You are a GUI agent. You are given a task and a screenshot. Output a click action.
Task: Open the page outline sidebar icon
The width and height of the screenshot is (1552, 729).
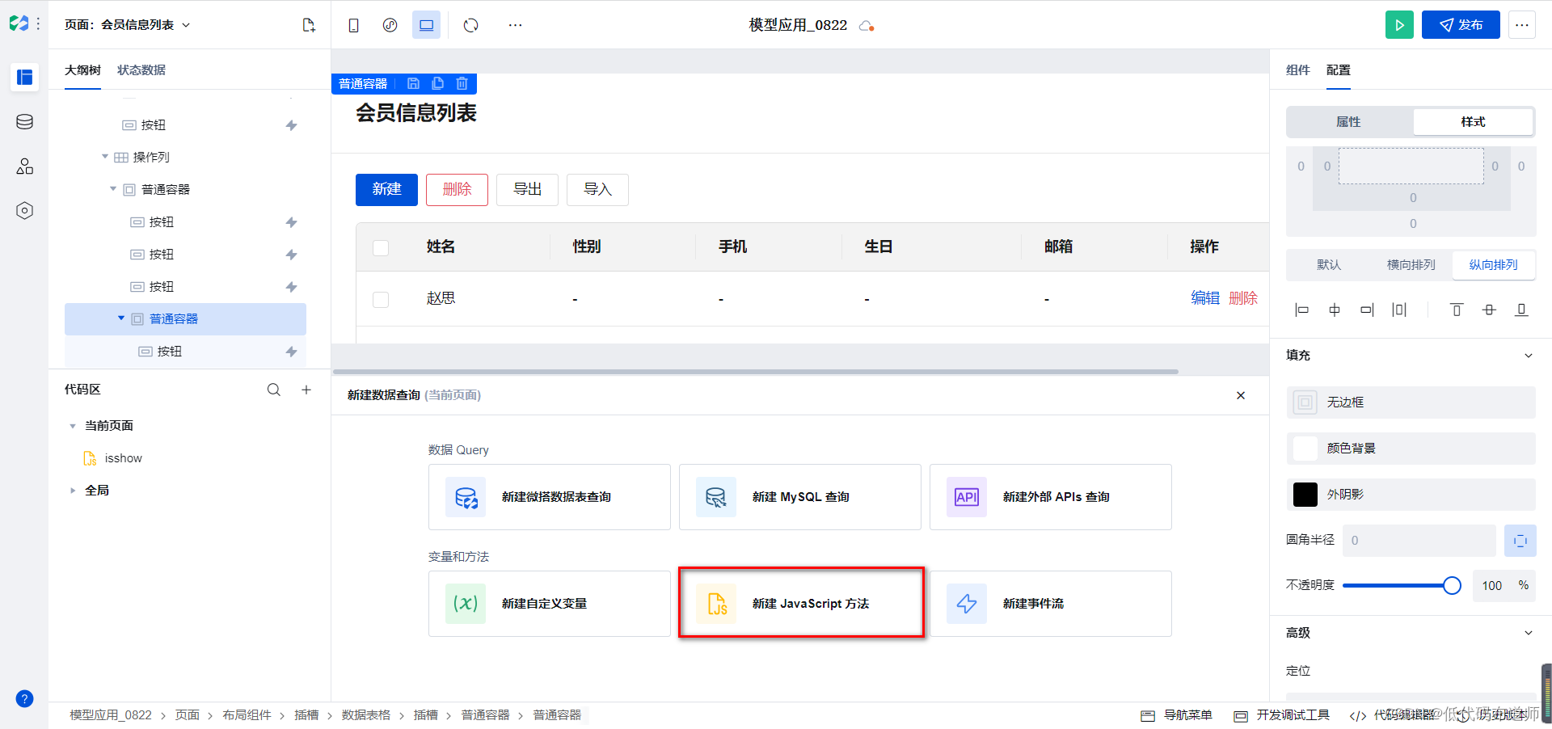coord(24,78)
